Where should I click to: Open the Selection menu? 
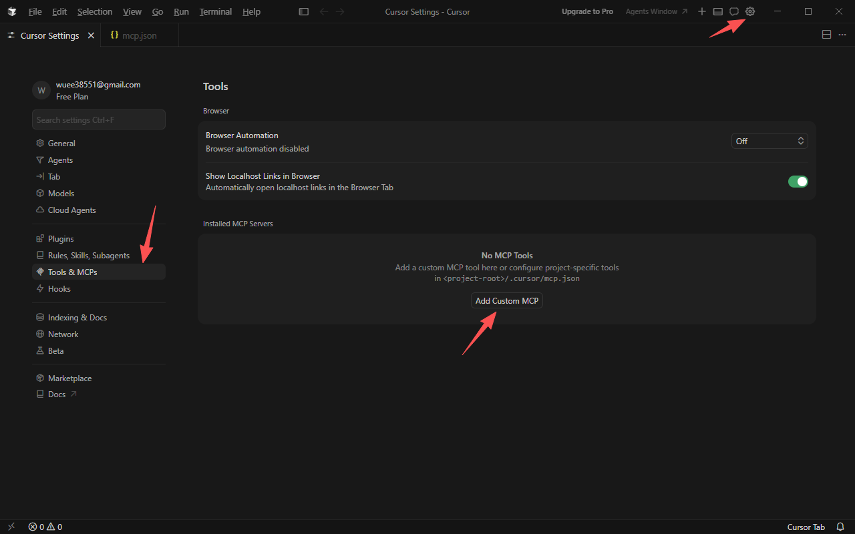pyautogui.click(x=95, y=11)
